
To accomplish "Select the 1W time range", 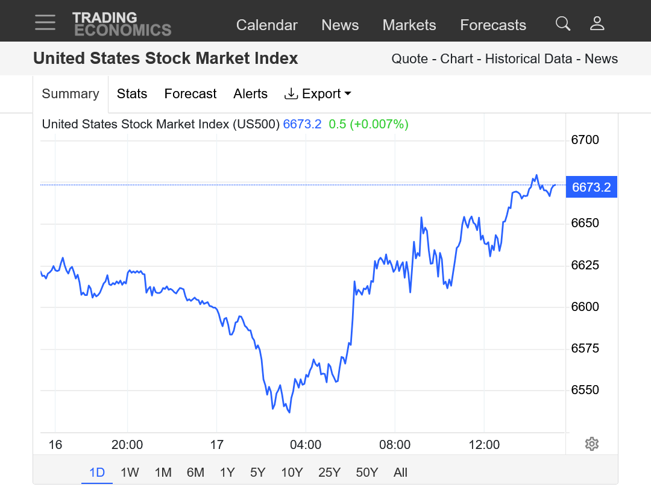I will click(x=130, y=472).
